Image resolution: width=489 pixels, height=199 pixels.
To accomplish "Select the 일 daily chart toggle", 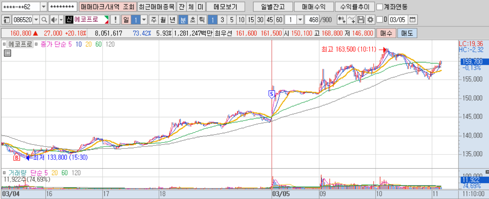I will click(x=126, y=20).
